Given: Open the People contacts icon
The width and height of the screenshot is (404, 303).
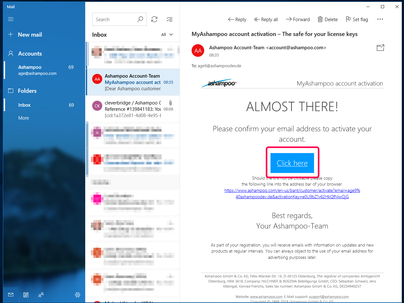Looking at the screenshot, I should (x=41, y=295).
